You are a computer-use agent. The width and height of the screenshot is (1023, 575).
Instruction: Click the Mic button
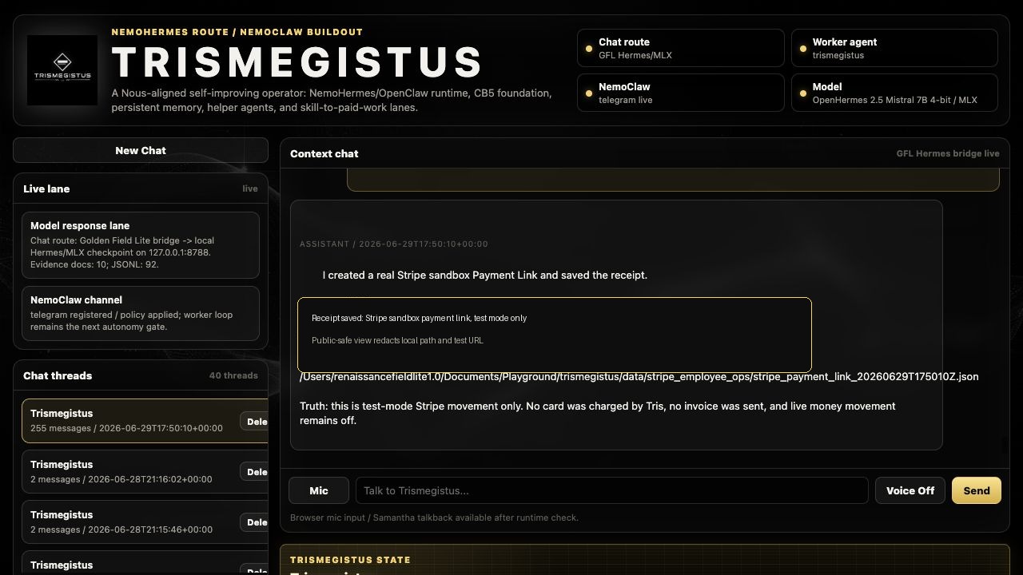tap(319, 490)
